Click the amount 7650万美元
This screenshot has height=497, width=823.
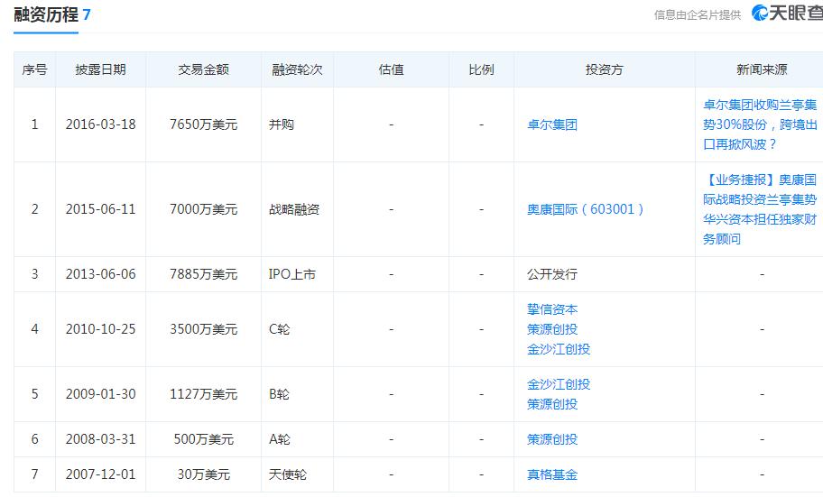[x=203, y=124]
